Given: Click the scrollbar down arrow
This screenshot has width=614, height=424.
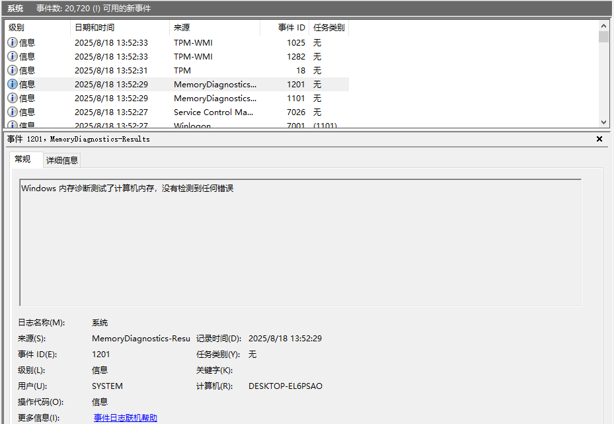Looking at the screenshot, I should [602, 122].
